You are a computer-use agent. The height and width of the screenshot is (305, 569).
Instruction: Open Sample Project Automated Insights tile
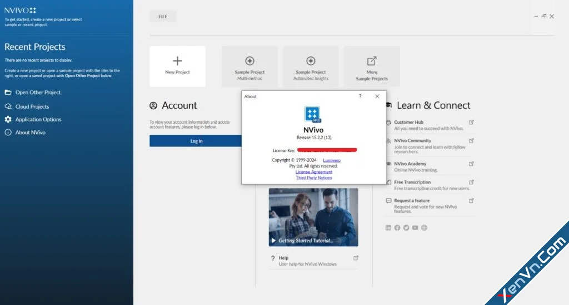tap(311, 67)
